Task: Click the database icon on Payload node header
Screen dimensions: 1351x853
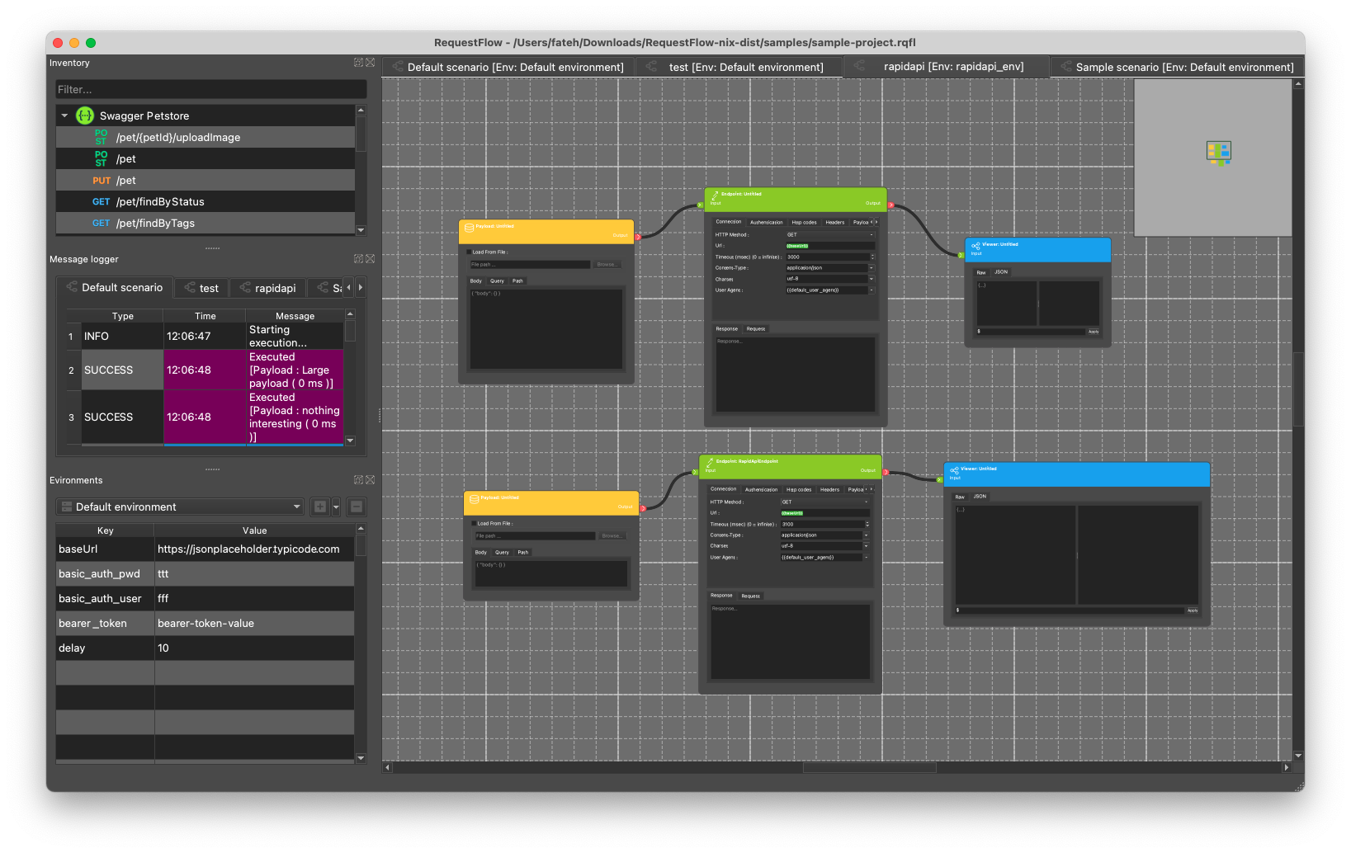Action: pyautogui.click(x=470, y=228)
